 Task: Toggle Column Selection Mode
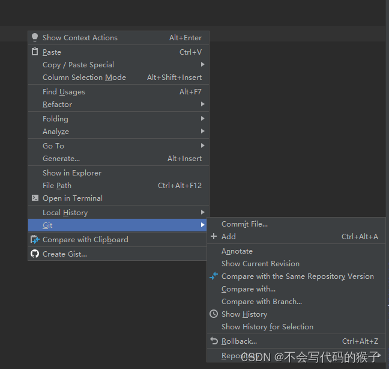coord(118,78)
